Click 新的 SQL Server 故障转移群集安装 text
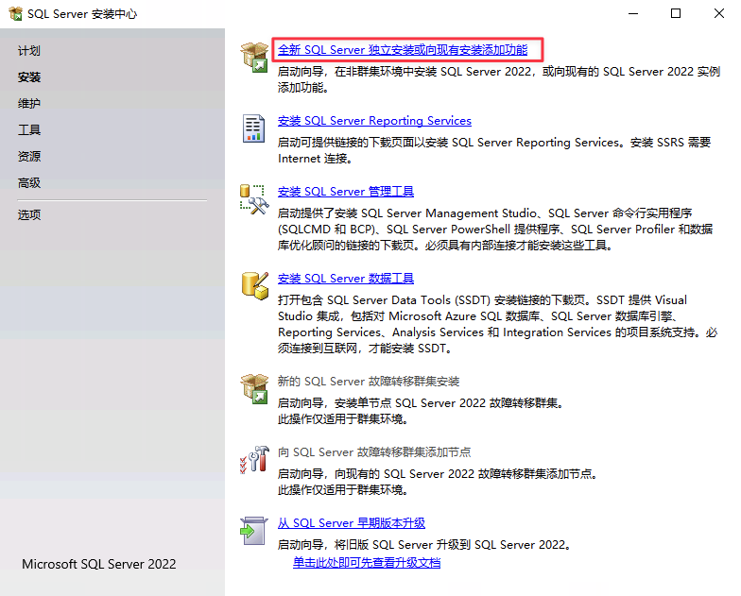 pyautogui.click(x=369, y=382)
